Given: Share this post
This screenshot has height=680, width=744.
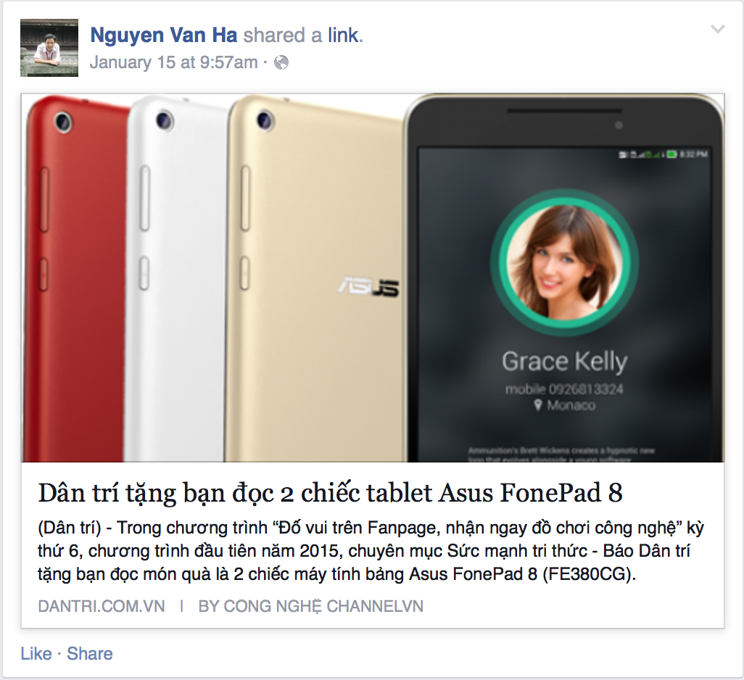Looking at the screenshot, I should (x=90, y=653).
